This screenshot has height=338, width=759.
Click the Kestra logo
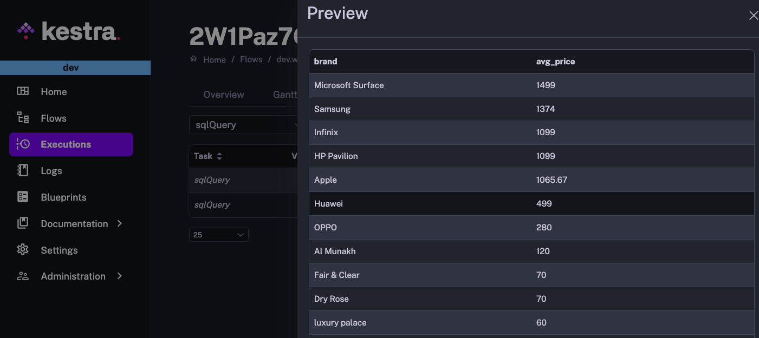69,31
